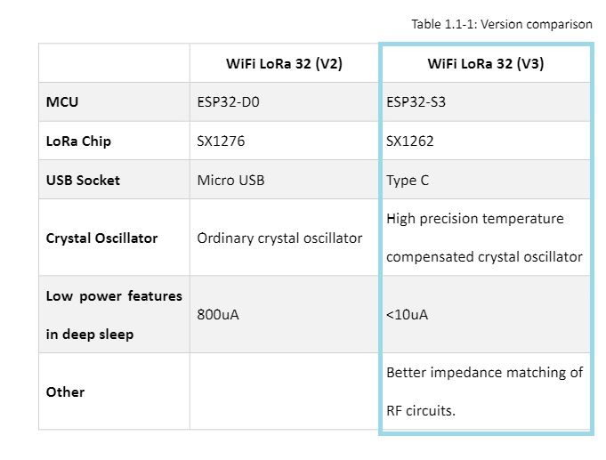This screenshot has height=460, width=606.
Task: Click the LoRa Chip row label
Action: [78, 141]
